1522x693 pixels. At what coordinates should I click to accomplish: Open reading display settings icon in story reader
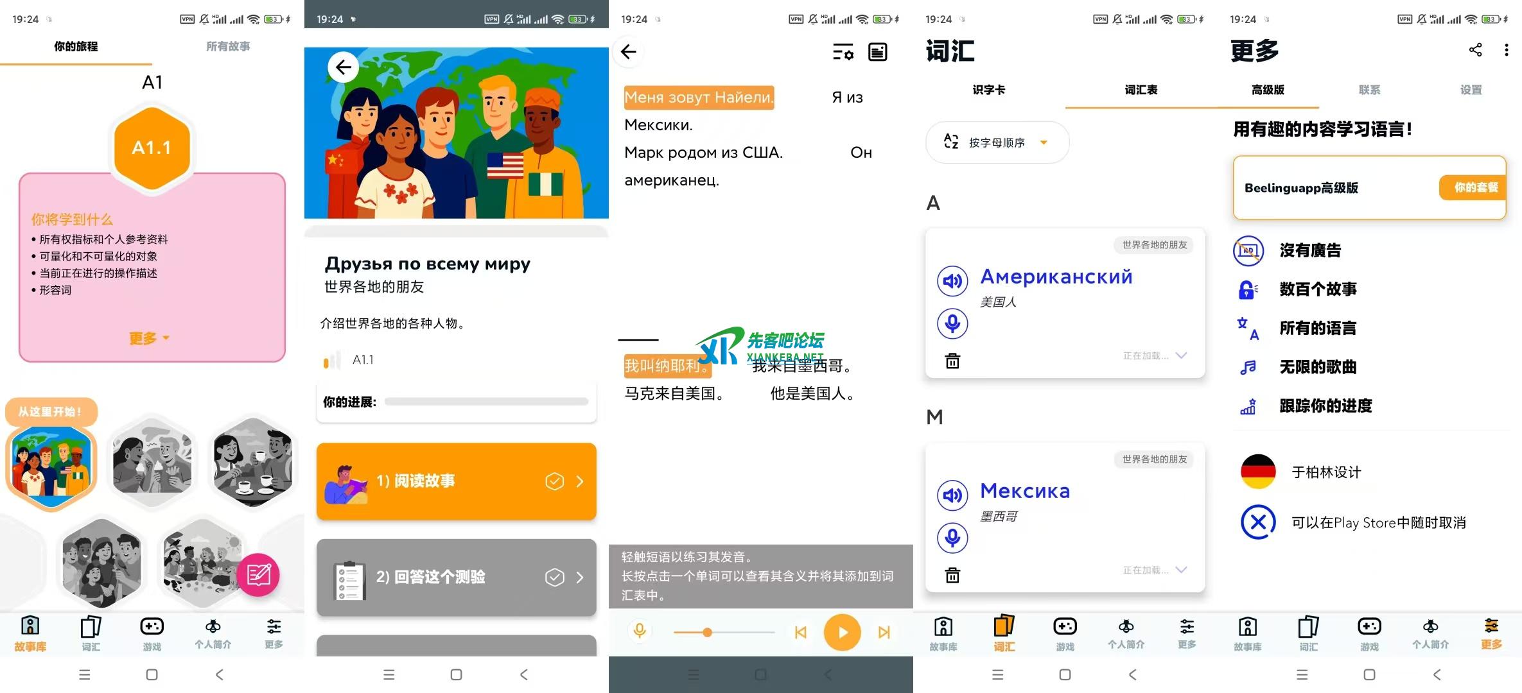pyautogui.click(x=843, y=52)
